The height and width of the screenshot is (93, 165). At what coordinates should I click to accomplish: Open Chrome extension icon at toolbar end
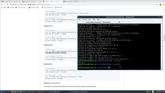click(163, 5)
